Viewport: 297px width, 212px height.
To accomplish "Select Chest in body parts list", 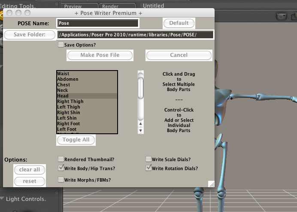I will 87,85.
